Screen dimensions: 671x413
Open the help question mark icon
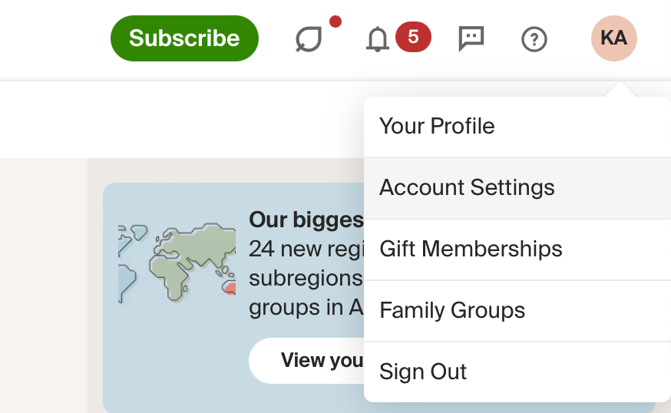(534, 39)
